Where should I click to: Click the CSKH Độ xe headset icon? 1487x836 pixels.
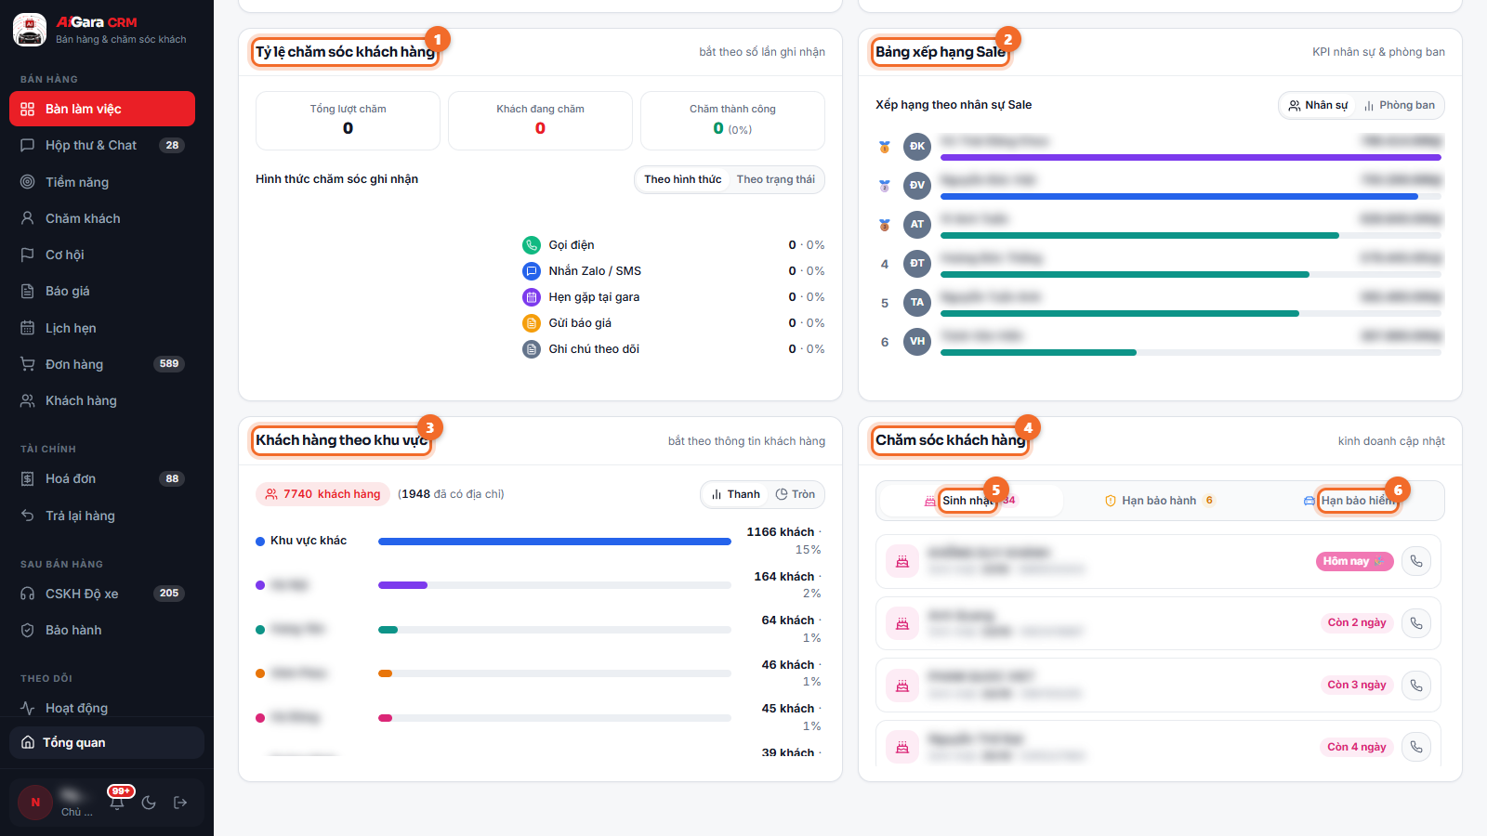coord(28,594)
